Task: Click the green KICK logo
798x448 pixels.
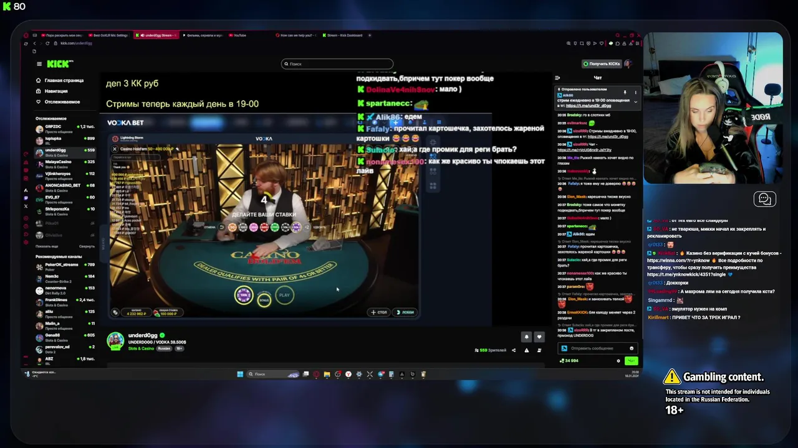Action: (60, 63)
